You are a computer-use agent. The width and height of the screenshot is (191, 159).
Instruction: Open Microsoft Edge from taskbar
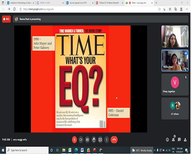coord(76,150)
